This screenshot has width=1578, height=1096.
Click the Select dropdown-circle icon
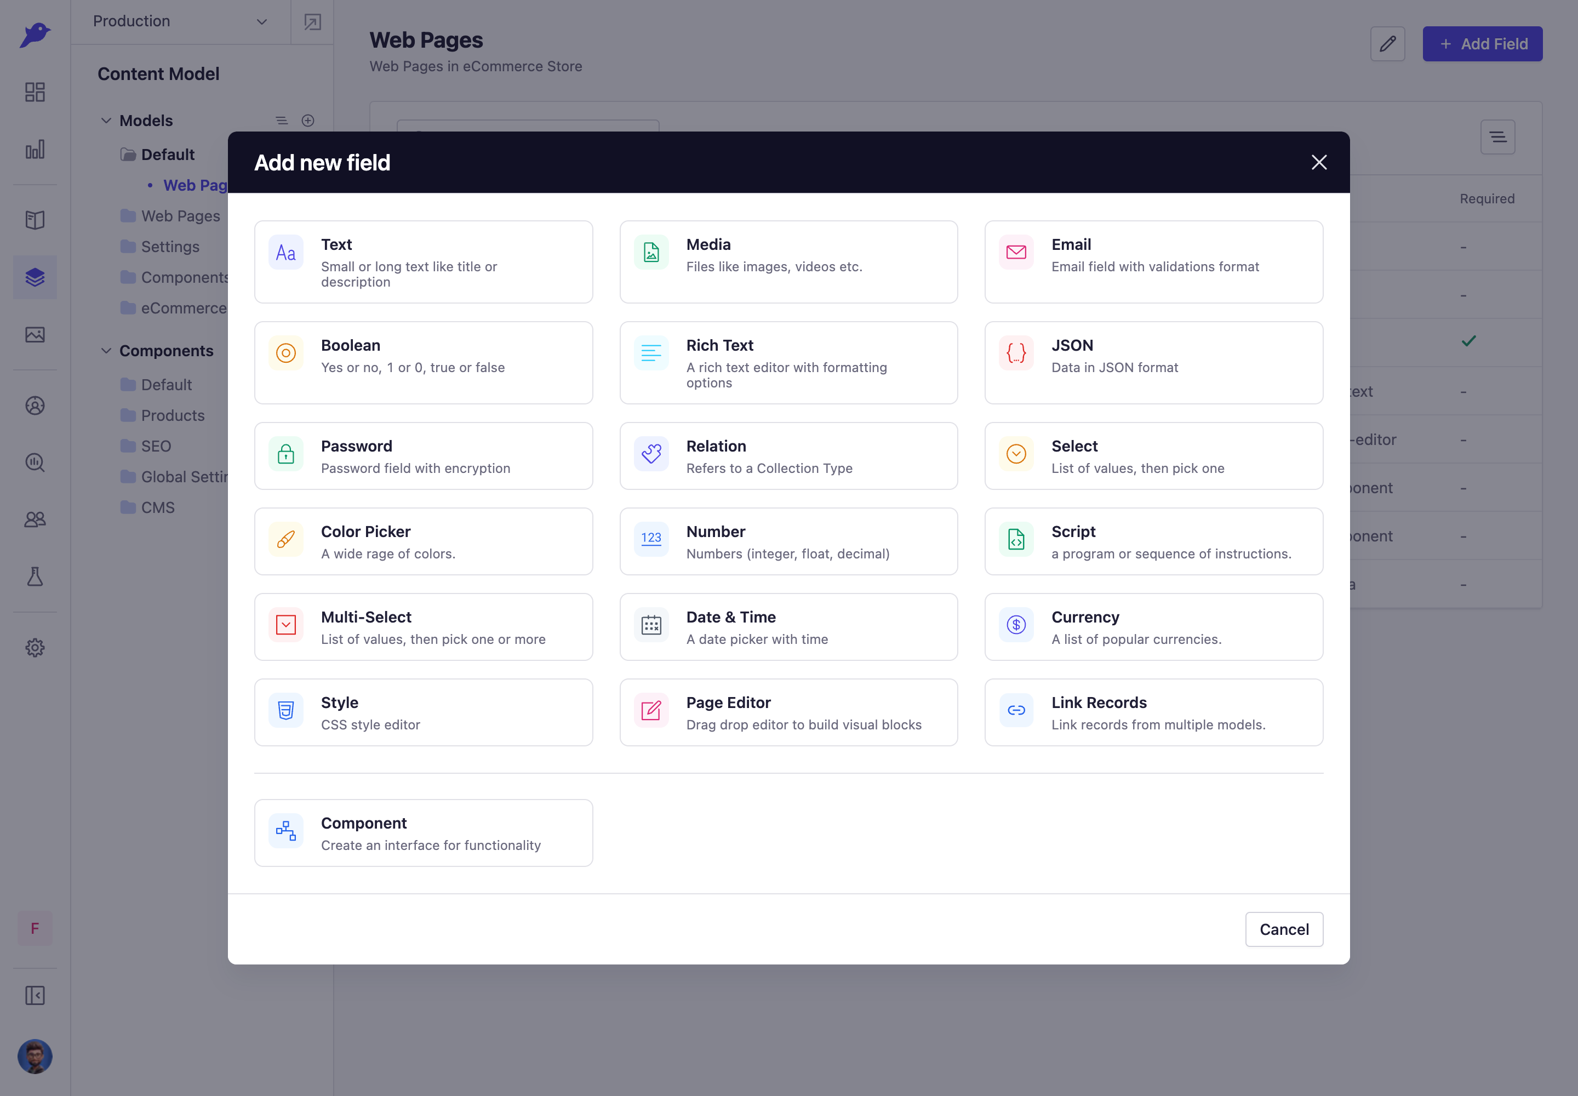pyautogui.click(x=1016, y=454)
